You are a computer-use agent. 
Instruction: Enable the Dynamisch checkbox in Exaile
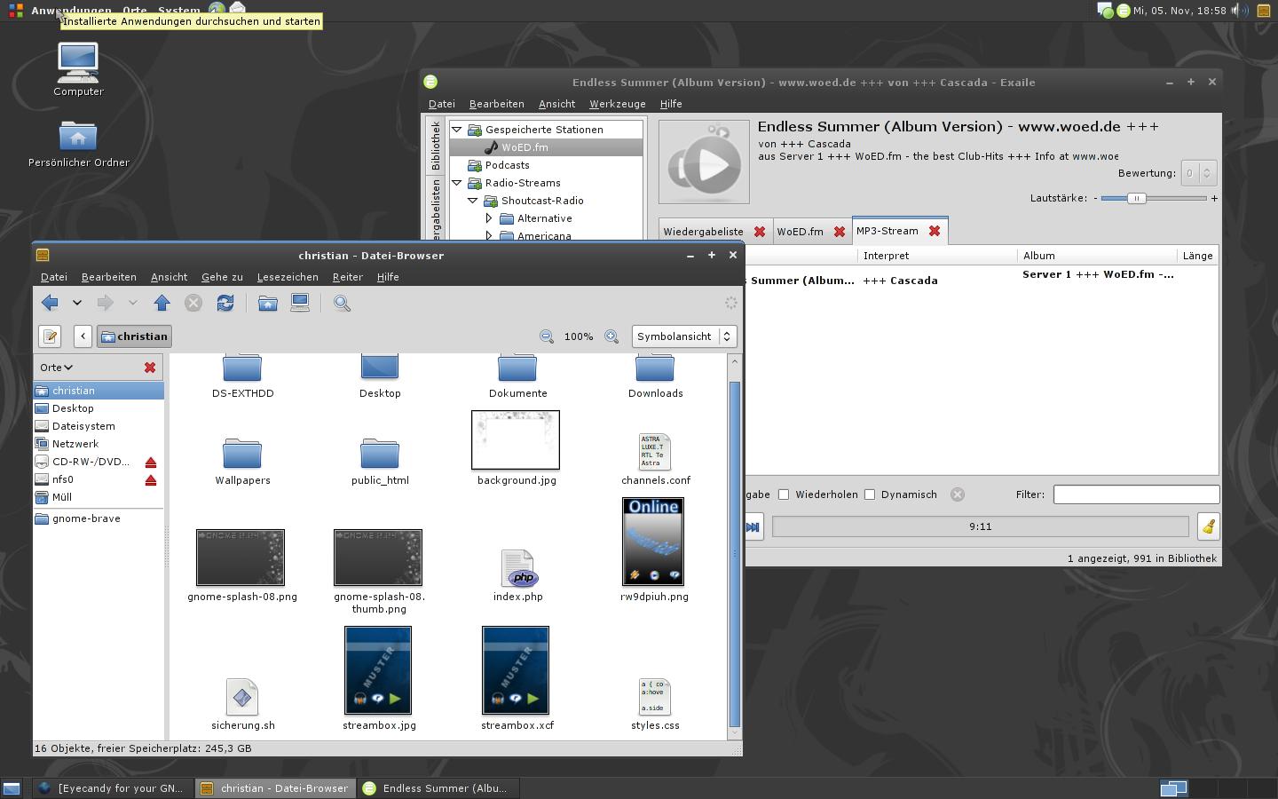pos(870,494)
